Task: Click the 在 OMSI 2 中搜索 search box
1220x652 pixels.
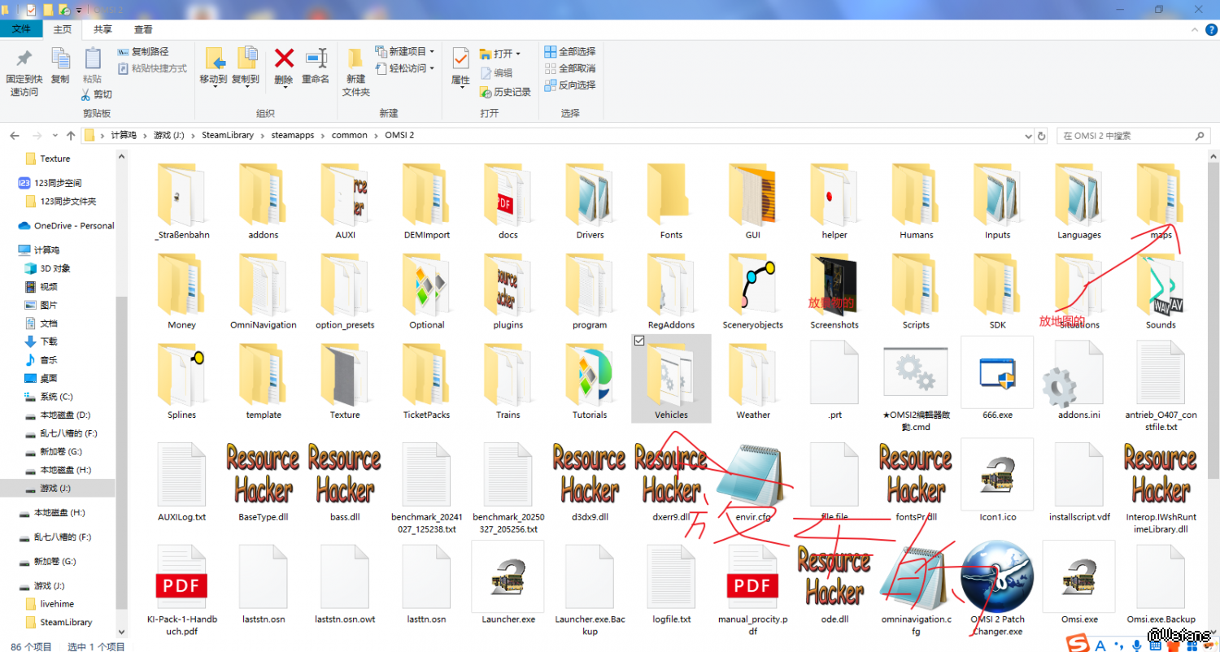Action: tap(1134, 136)
